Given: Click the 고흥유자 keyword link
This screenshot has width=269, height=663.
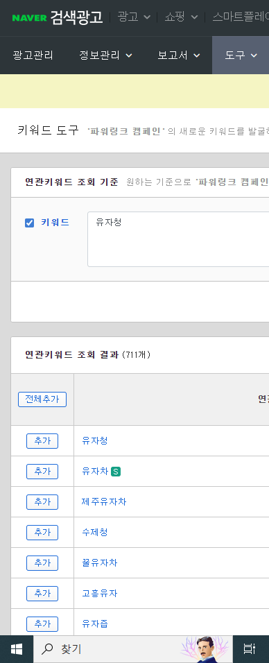Looking at the screenshot, I should click(99, 593).
